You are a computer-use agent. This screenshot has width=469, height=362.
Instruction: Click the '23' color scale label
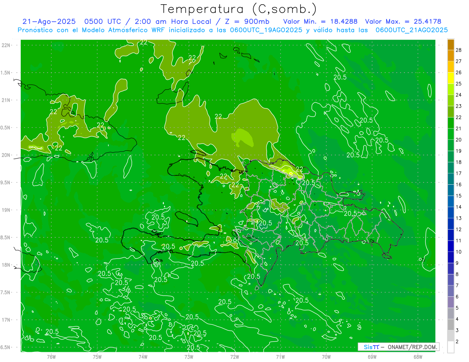[x=459, y=106]
